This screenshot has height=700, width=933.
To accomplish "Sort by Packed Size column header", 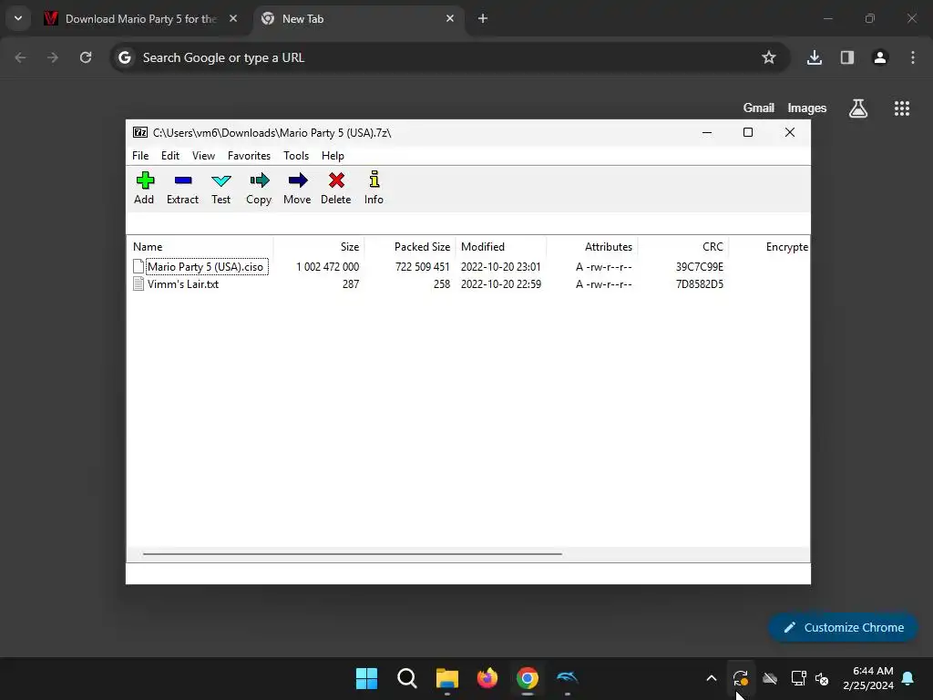I will tap(410, 246).
